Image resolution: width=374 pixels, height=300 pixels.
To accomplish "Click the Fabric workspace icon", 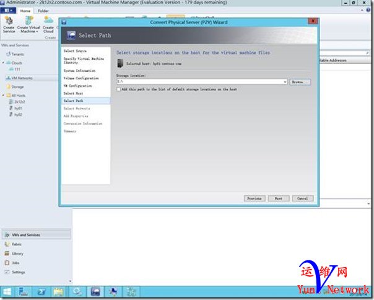I will click(x=7, y=244).
